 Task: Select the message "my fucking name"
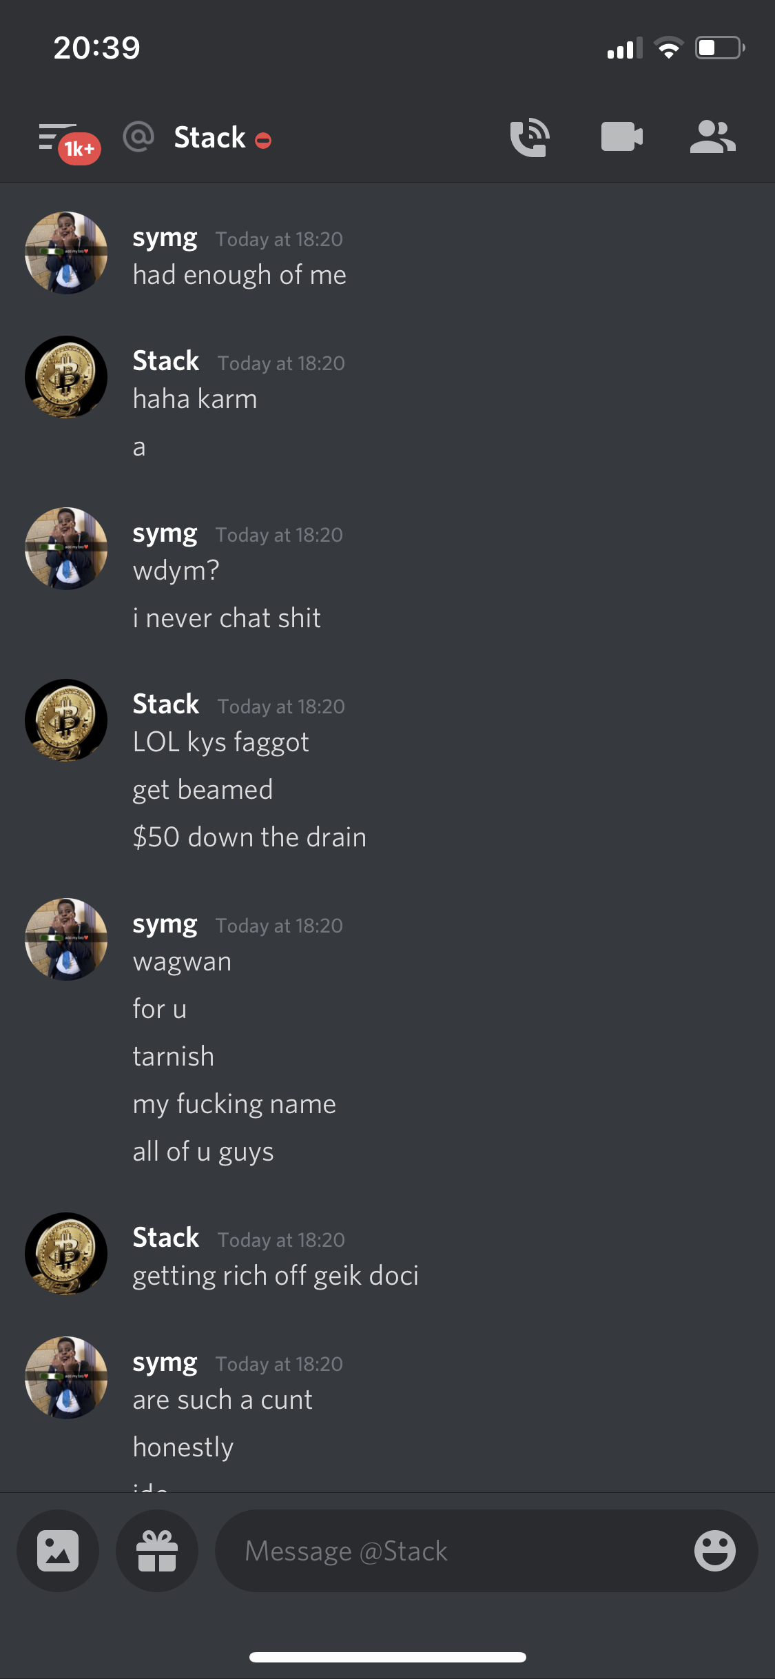tap(234, 1105)
